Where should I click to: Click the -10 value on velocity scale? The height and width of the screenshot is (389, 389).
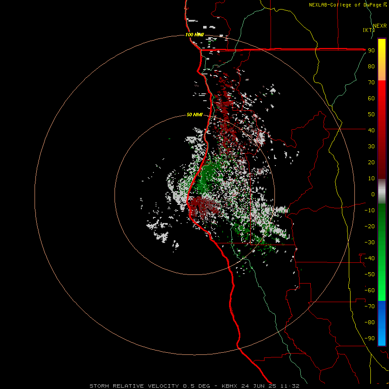[x=370, y=210]
